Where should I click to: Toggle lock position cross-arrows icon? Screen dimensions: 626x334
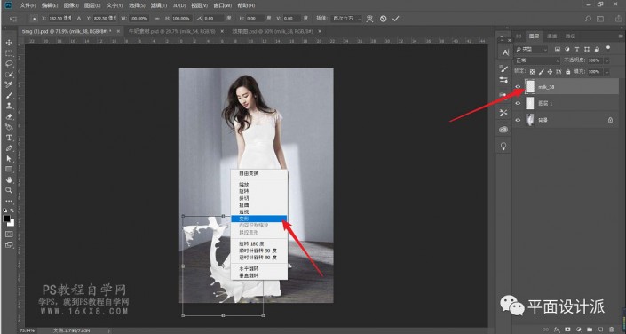point(551,72)
